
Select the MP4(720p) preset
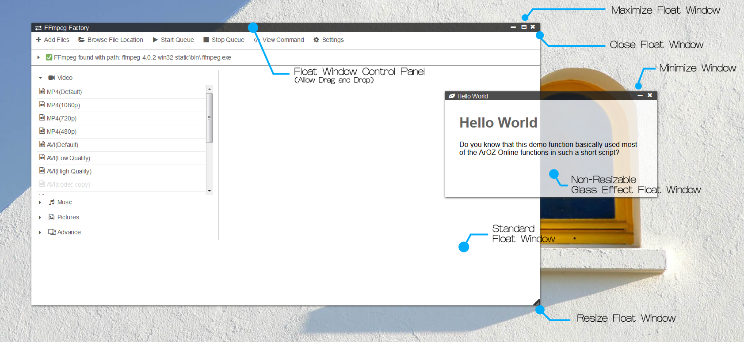click(x=62, y=118)
